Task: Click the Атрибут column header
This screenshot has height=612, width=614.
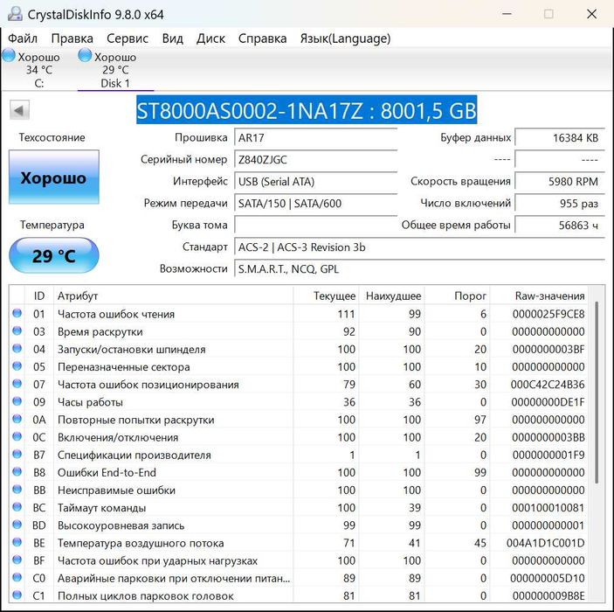Action: (174, 296)
